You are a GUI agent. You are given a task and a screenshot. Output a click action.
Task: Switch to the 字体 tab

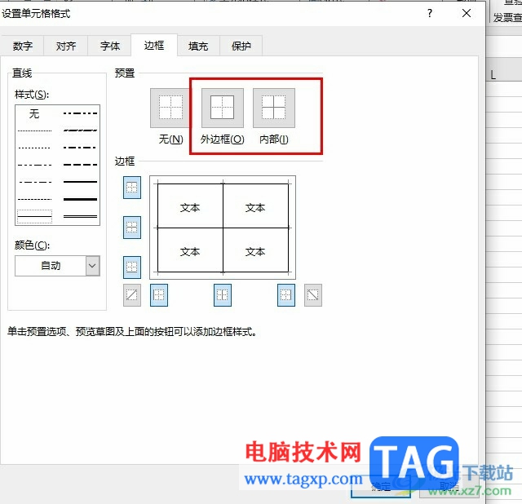[110, 46]
